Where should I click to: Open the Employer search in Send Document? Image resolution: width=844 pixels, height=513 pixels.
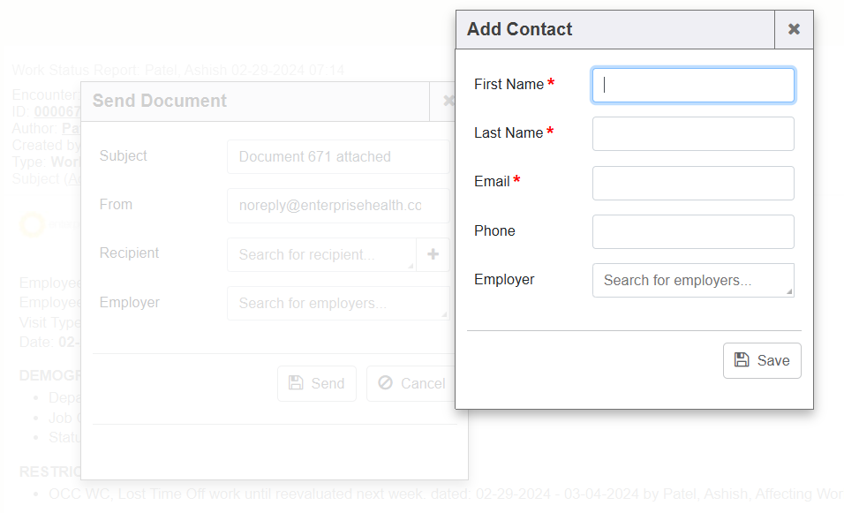(x=338, y=303)
